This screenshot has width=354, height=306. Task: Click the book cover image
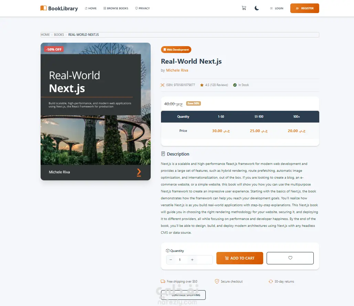(x=96, y=111)
